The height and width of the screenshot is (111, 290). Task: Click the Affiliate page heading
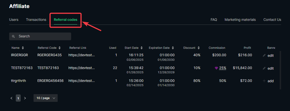tap(19, 6)
